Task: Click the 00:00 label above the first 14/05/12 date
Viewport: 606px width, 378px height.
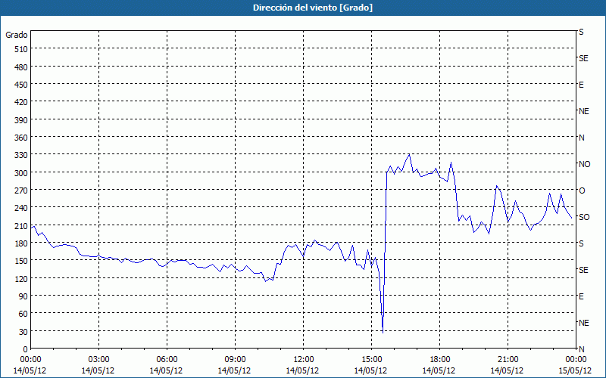Action: coord(30,360)
